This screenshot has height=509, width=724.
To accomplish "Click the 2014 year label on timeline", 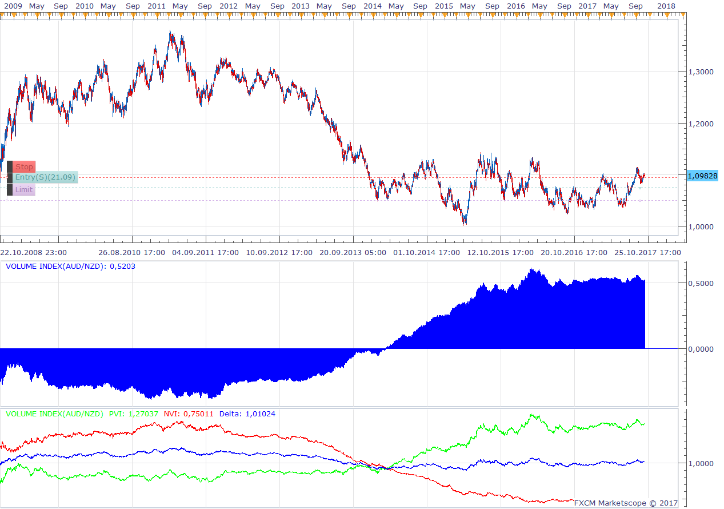I will coord(373,6).
